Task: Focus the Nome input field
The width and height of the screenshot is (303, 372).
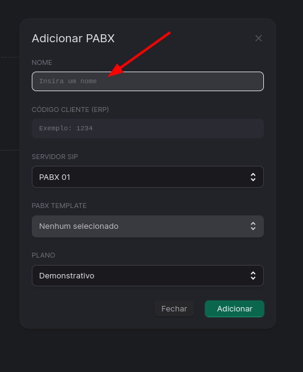Action: click(x=148, y=81)
